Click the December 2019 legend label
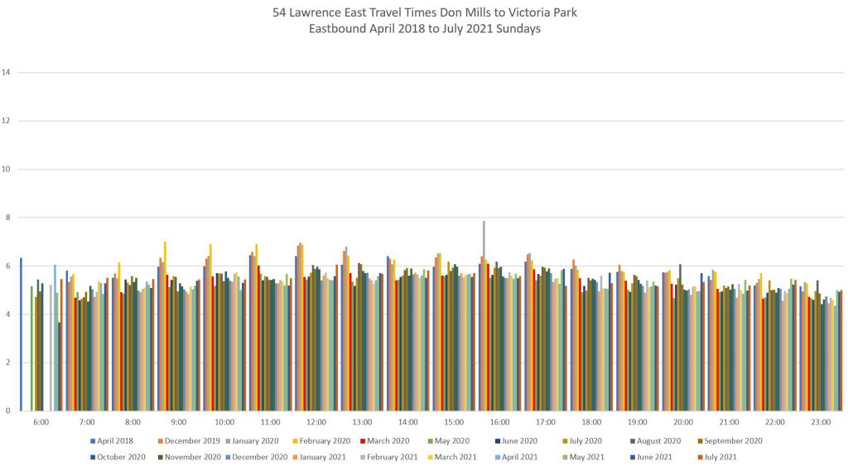The height and width of the screenshot is (466, 848). point(193,441)
